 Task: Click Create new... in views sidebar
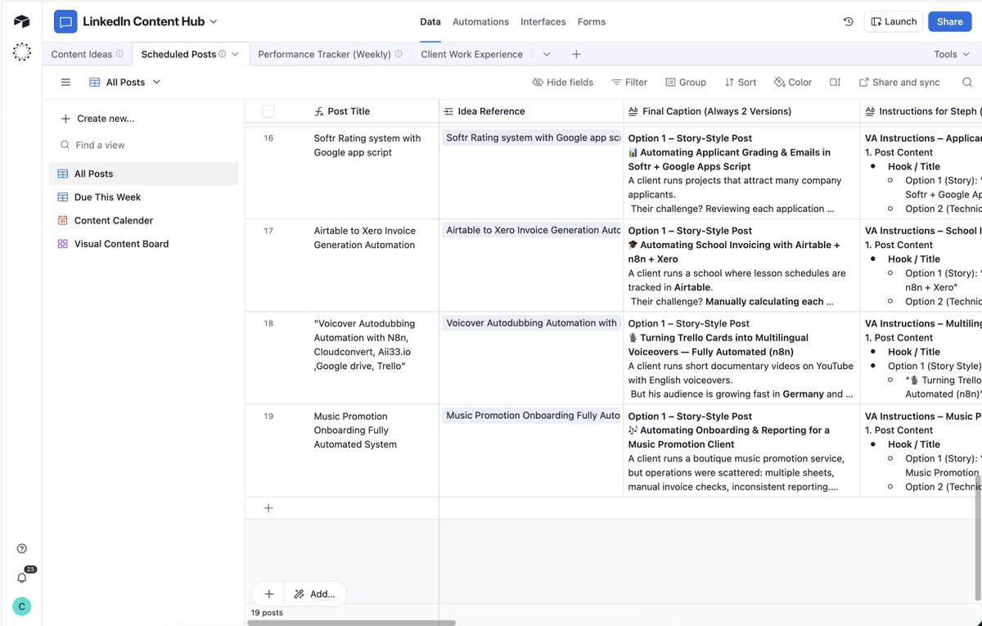[x=97, y=119]
